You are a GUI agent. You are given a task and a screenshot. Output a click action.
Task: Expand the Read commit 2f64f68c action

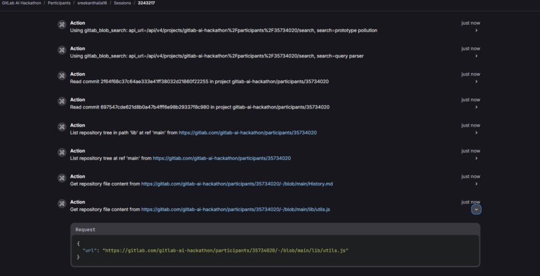(476, 82)
